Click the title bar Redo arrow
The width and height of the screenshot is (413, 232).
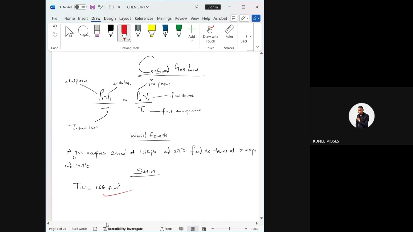tap(111, 7)
